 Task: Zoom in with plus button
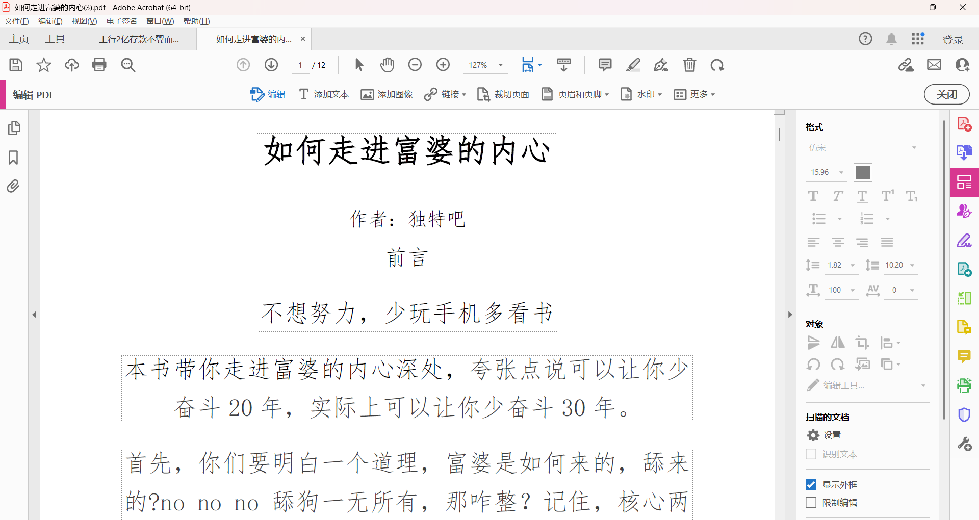pyautogui.click(x=443, y=65)
